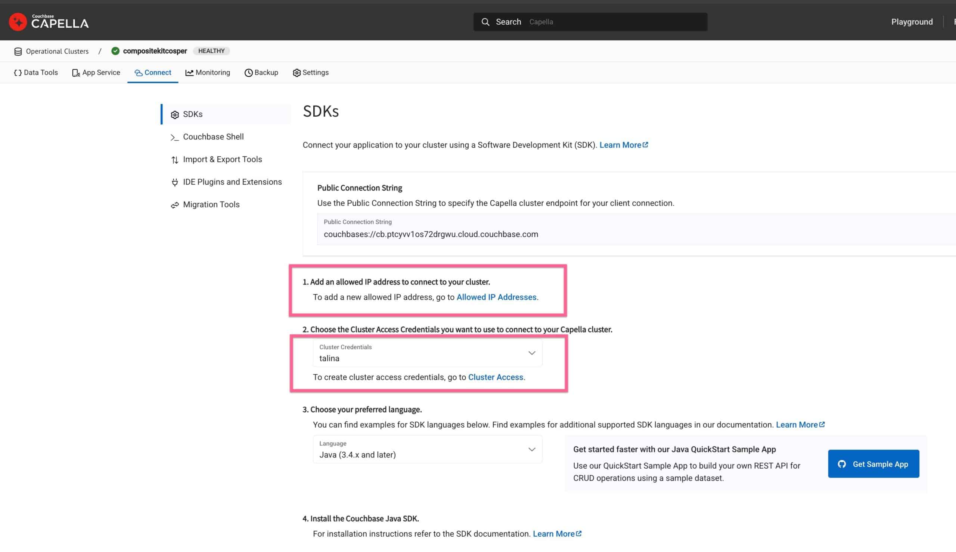This screenshot has width=956, height=552.
Task: Open SDKs in the sidebar
Action: coord(192,114)
